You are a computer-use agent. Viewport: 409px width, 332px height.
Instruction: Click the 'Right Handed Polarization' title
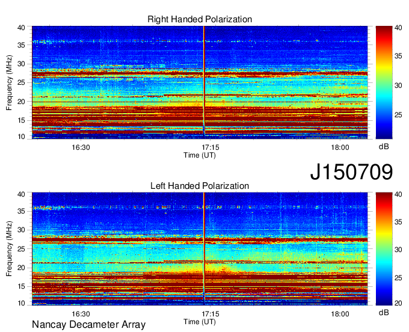[200, 19]
